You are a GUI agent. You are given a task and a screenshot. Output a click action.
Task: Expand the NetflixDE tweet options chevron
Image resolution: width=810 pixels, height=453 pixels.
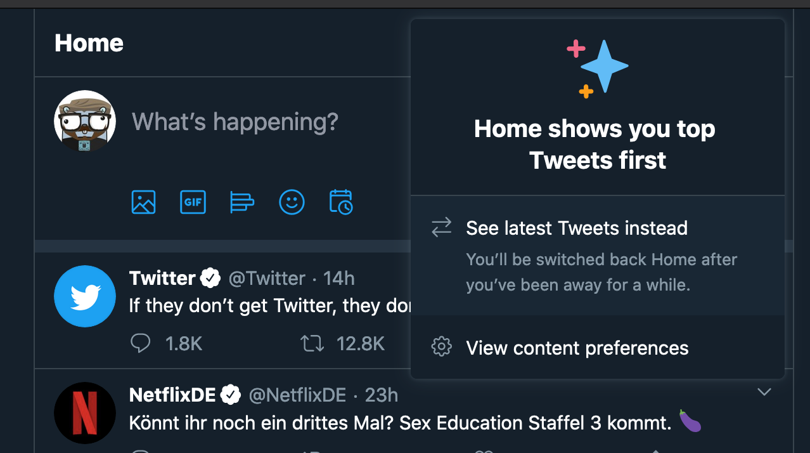(x=764, y=392)
